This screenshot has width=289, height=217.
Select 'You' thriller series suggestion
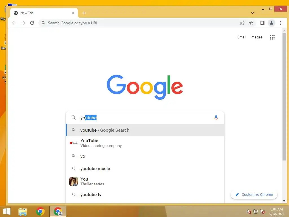click(x=145, y=181)
